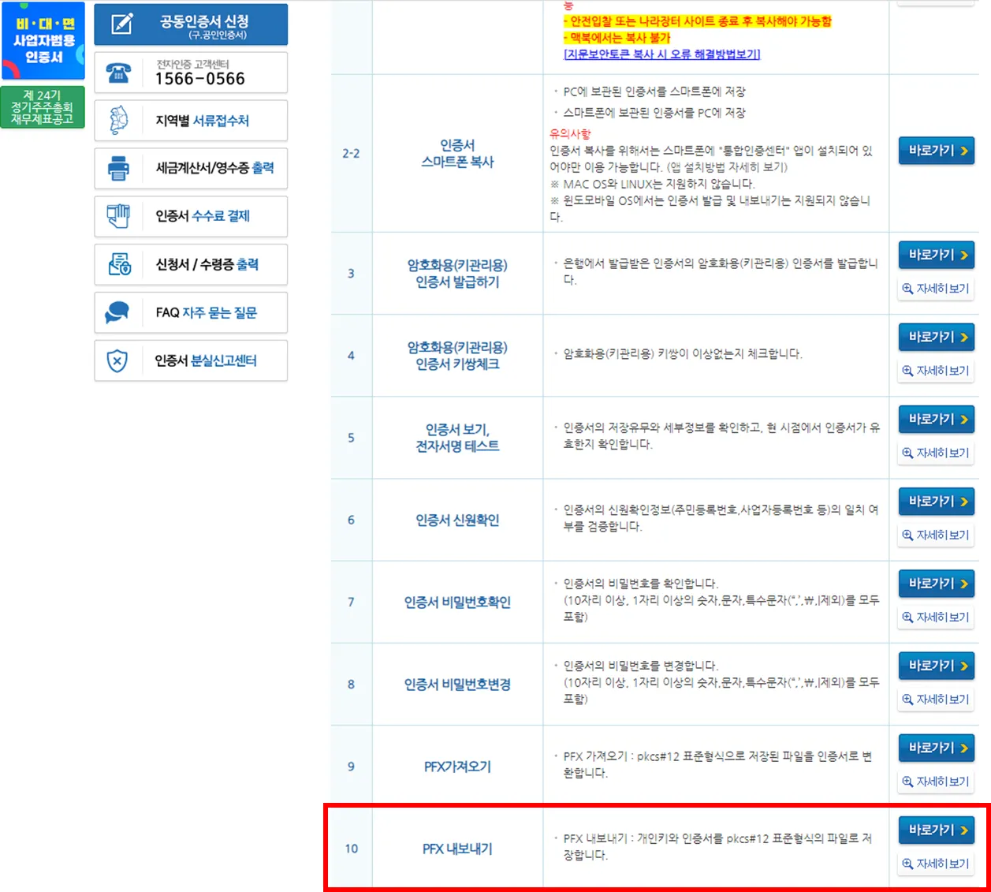
Task: Click 바로가기 for 인증서 비밀번호변경
Action: pyautogui.click(x=937, y=665)
